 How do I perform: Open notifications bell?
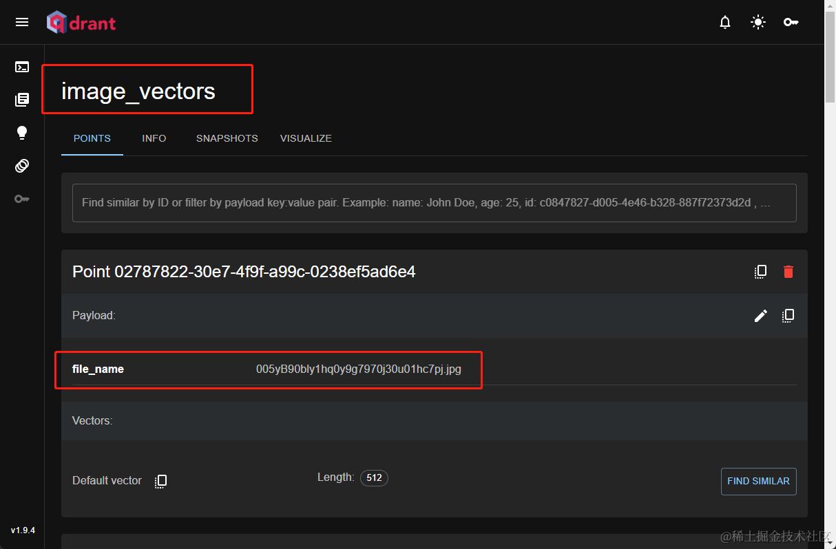[725, 23]
